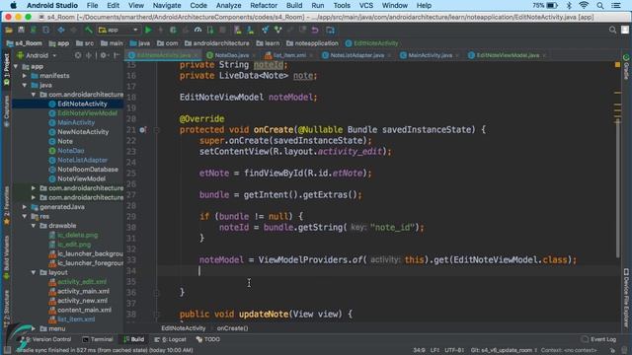Click the Wi-Fi icon in the menu bar
The image size is (632, 355).
tap(584, 6)
